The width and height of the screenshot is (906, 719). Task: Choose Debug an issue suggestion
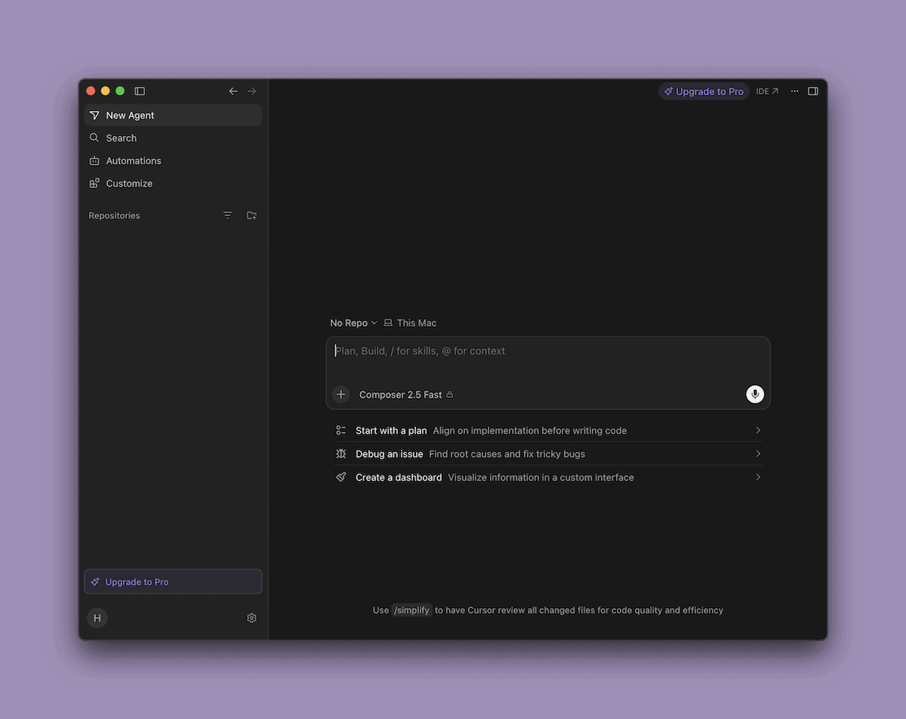tap(548, 454)
